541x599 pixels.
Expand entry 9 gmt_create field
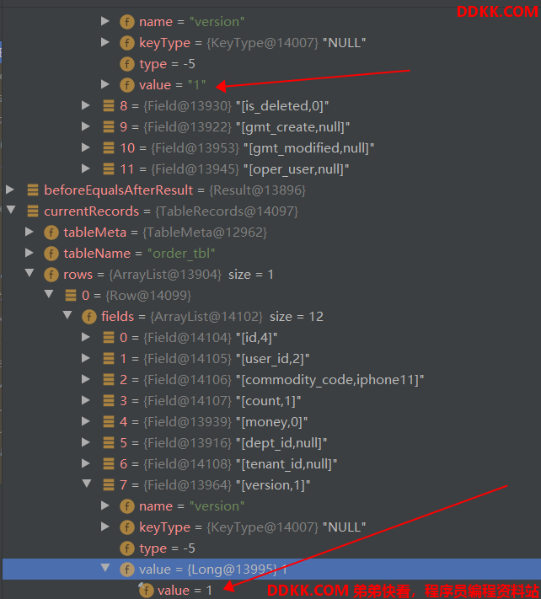[86, 126]
